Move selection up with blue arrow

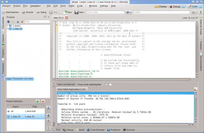48,115
